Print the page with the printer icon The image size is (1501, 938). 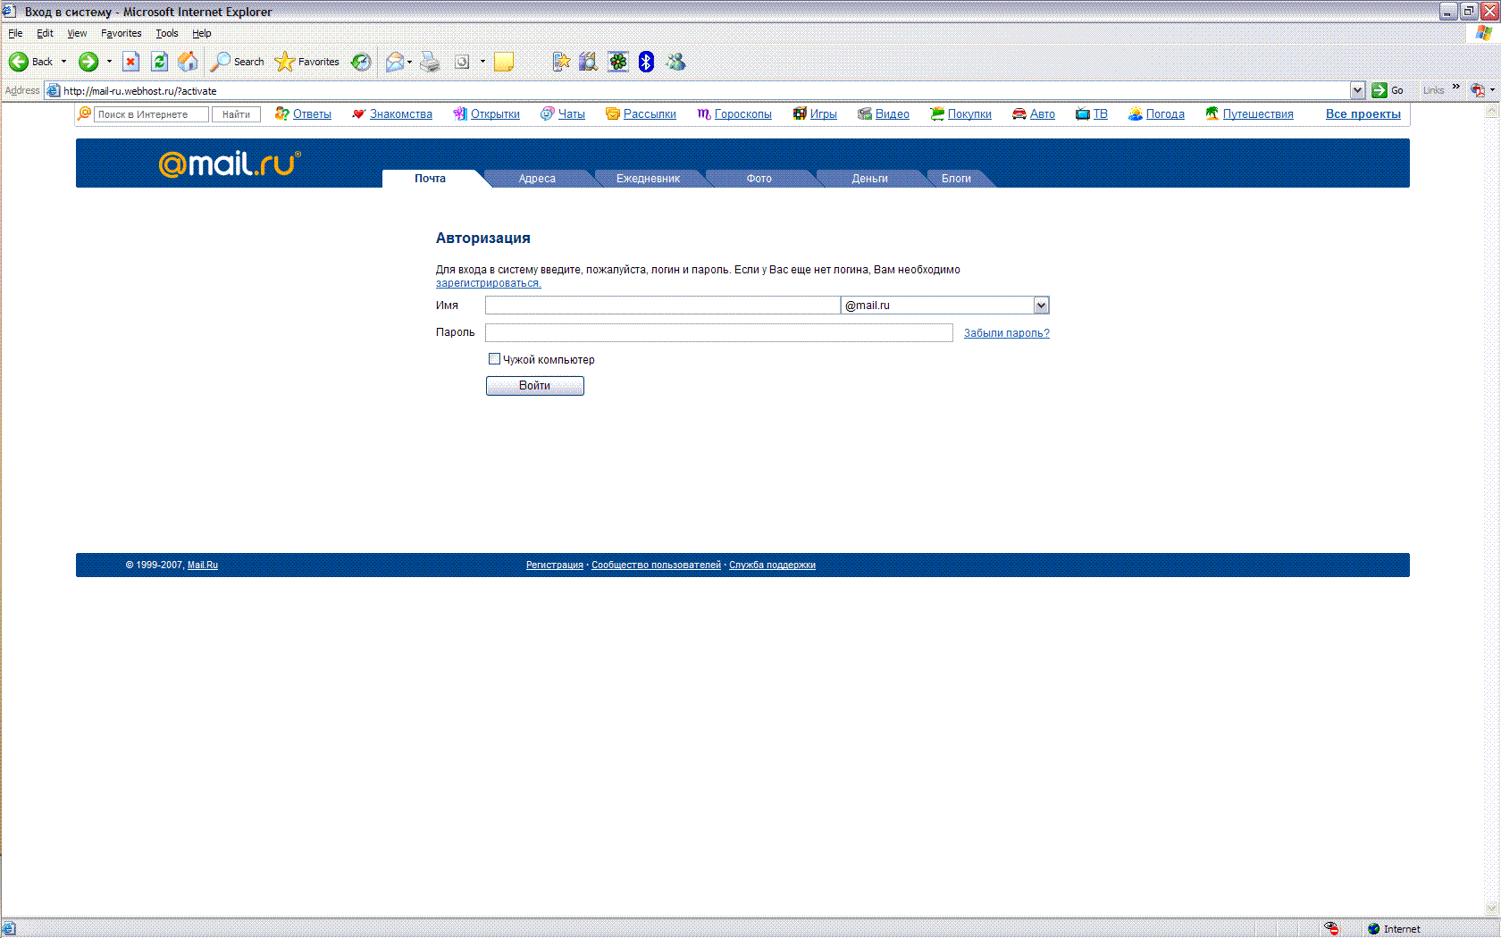pos(430,62)
